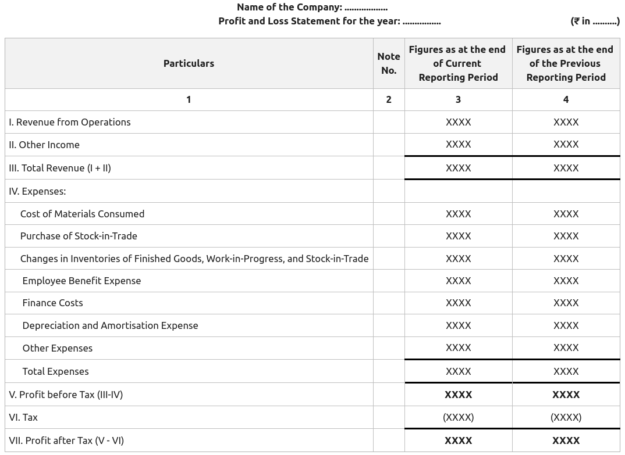The image size is (625, 455).
Task: Select the 'Finance Costs' line item
Action: coord(52,303)
